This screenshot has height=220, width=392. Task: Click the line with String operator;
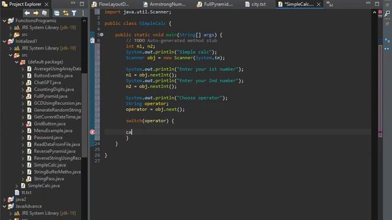(x=147, y=103)
